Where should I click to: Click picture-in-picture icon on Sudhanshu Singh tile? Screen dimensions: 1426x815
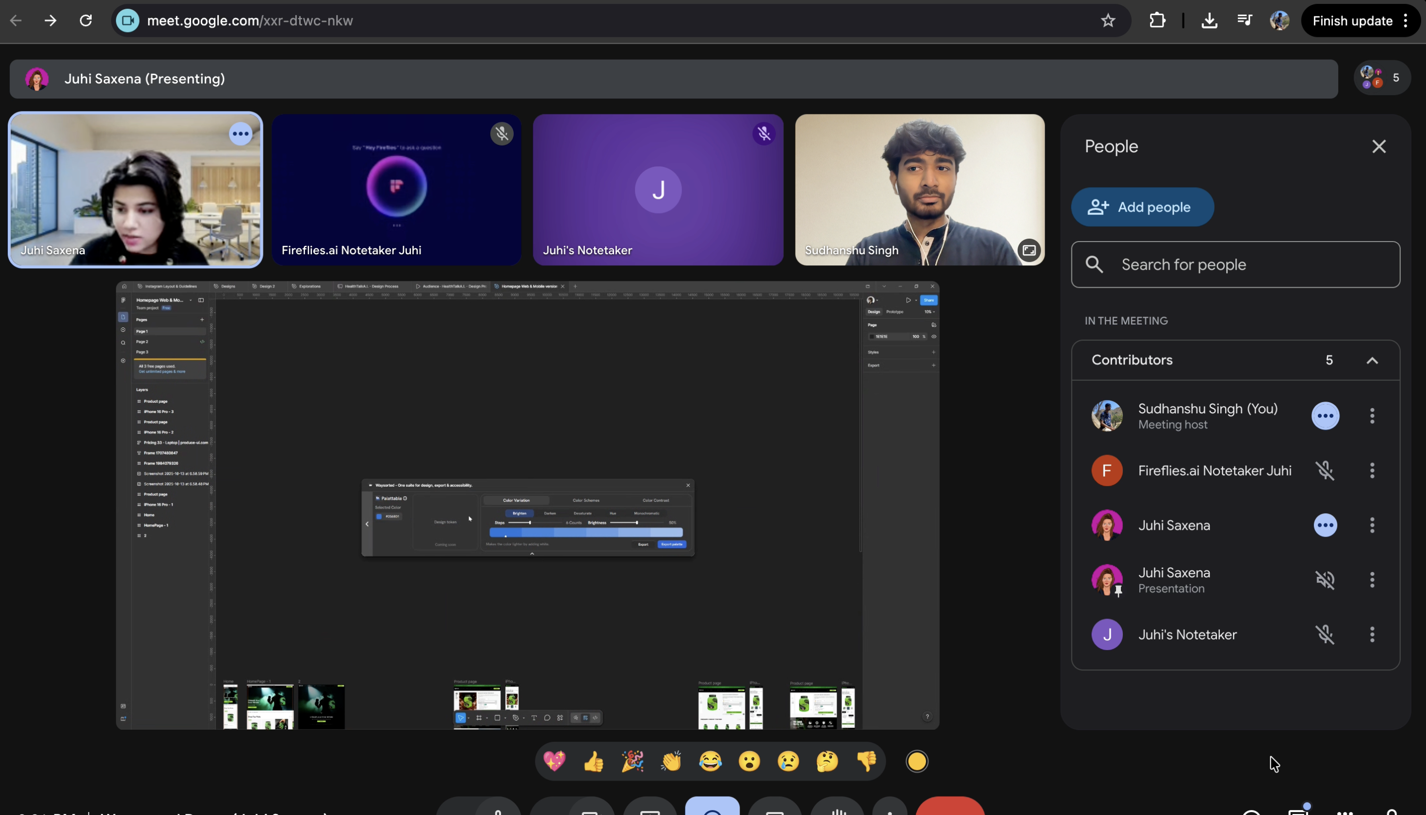pyautogui.click(x=1029, y=250)
